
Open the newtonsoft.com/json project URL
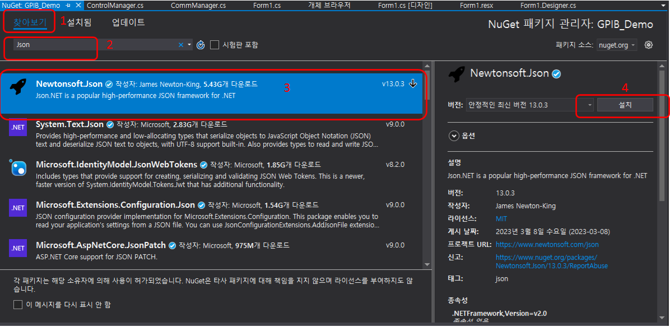pos(547,245)
